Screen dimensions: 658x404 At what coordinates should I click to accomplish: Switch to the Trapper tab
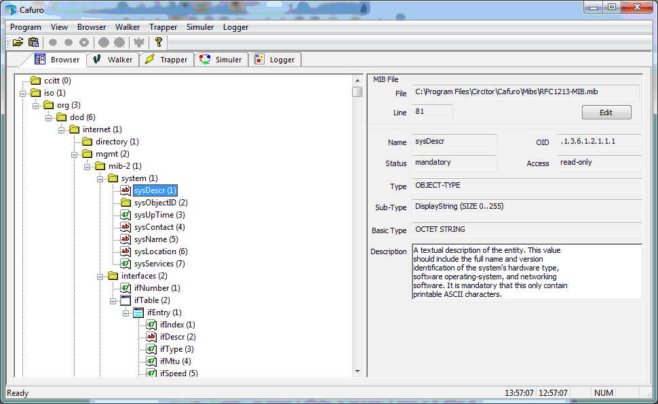pyautogui.click(x=167, y=60)
